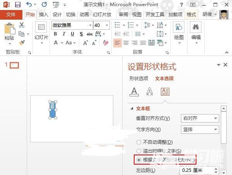Click the 形状选项 link in format pane

pyautogui.click(x=138, y=79)
